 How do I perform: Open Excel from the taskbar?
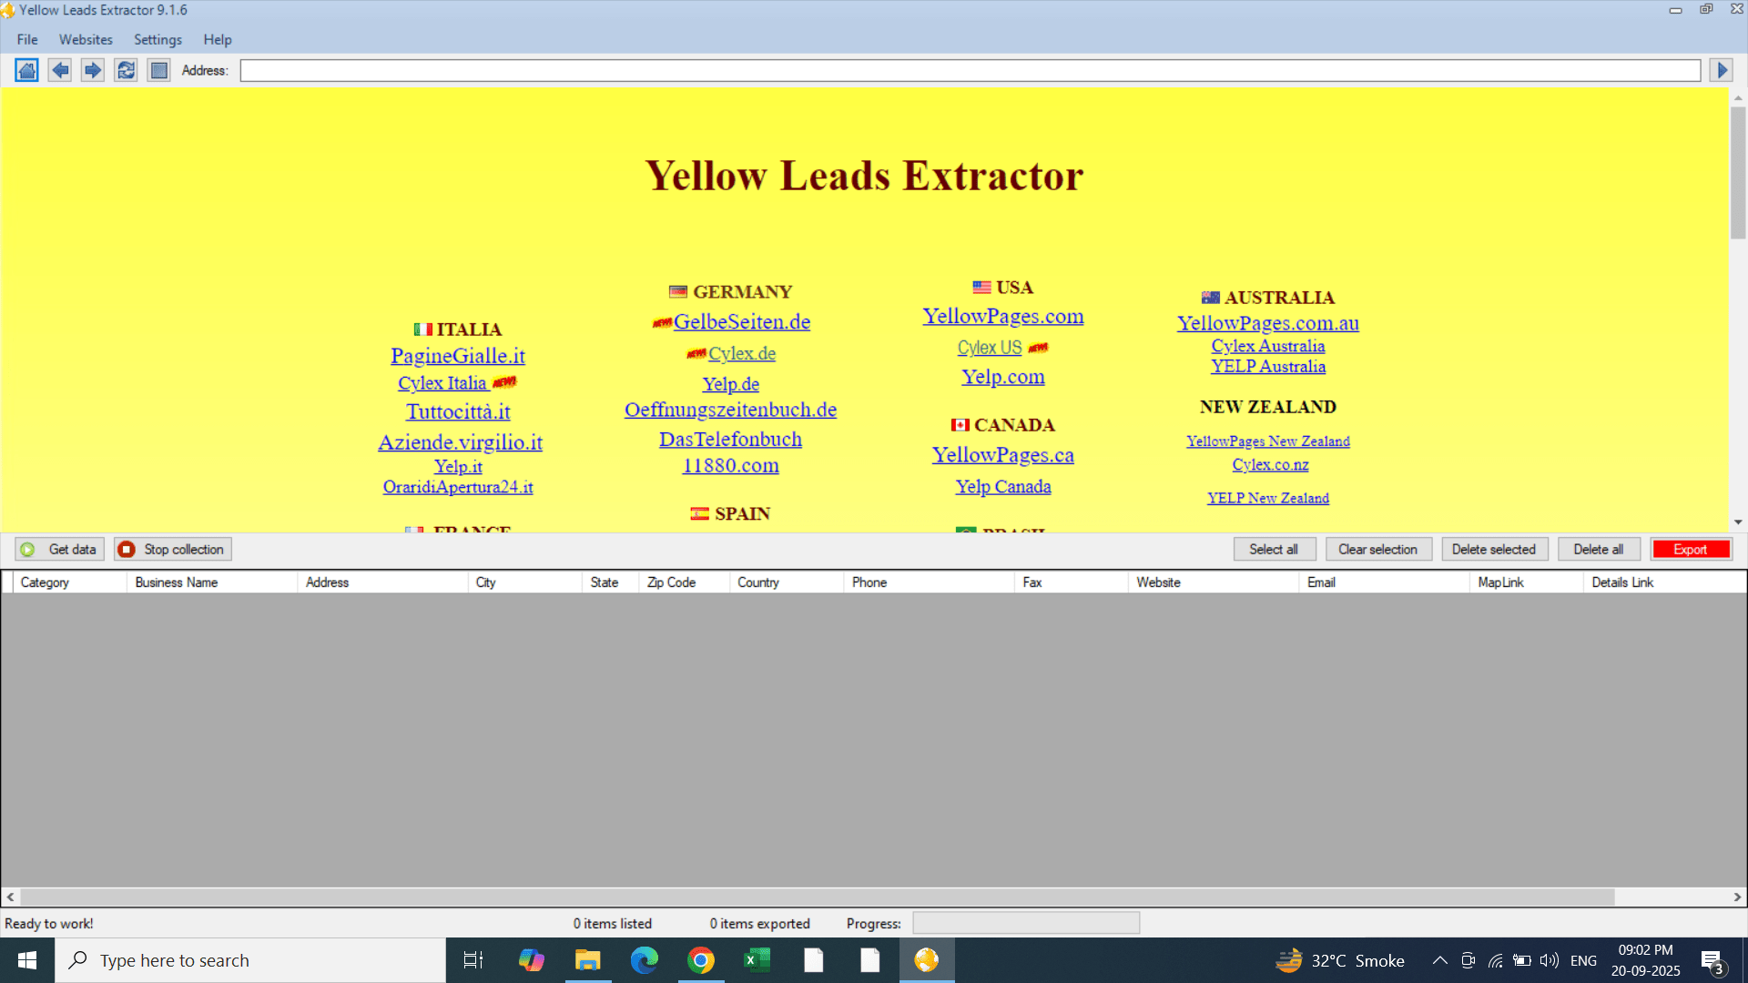click(757, 960)
